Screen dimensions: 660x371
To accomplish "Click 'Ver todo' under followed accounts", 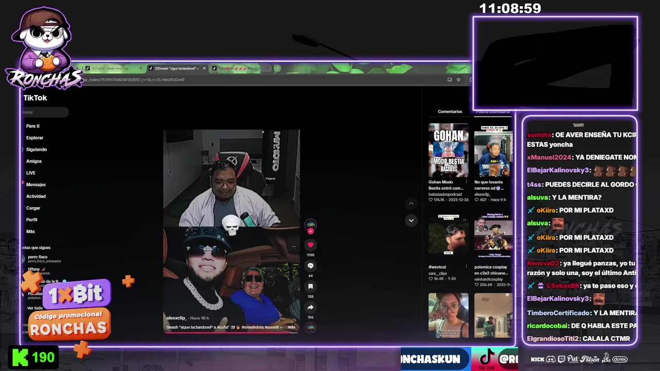I will 35,308.
